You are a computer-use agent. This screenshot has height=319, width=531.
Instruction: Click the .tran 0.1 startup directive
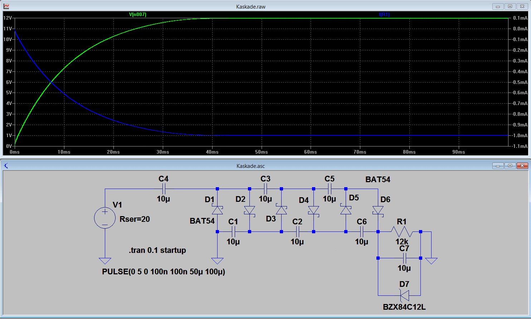point(157,250)
